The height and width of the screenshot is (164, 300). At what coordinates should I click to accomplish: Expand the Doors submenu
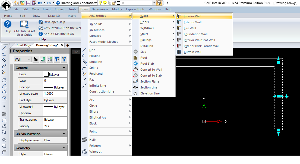coord(154,22)
